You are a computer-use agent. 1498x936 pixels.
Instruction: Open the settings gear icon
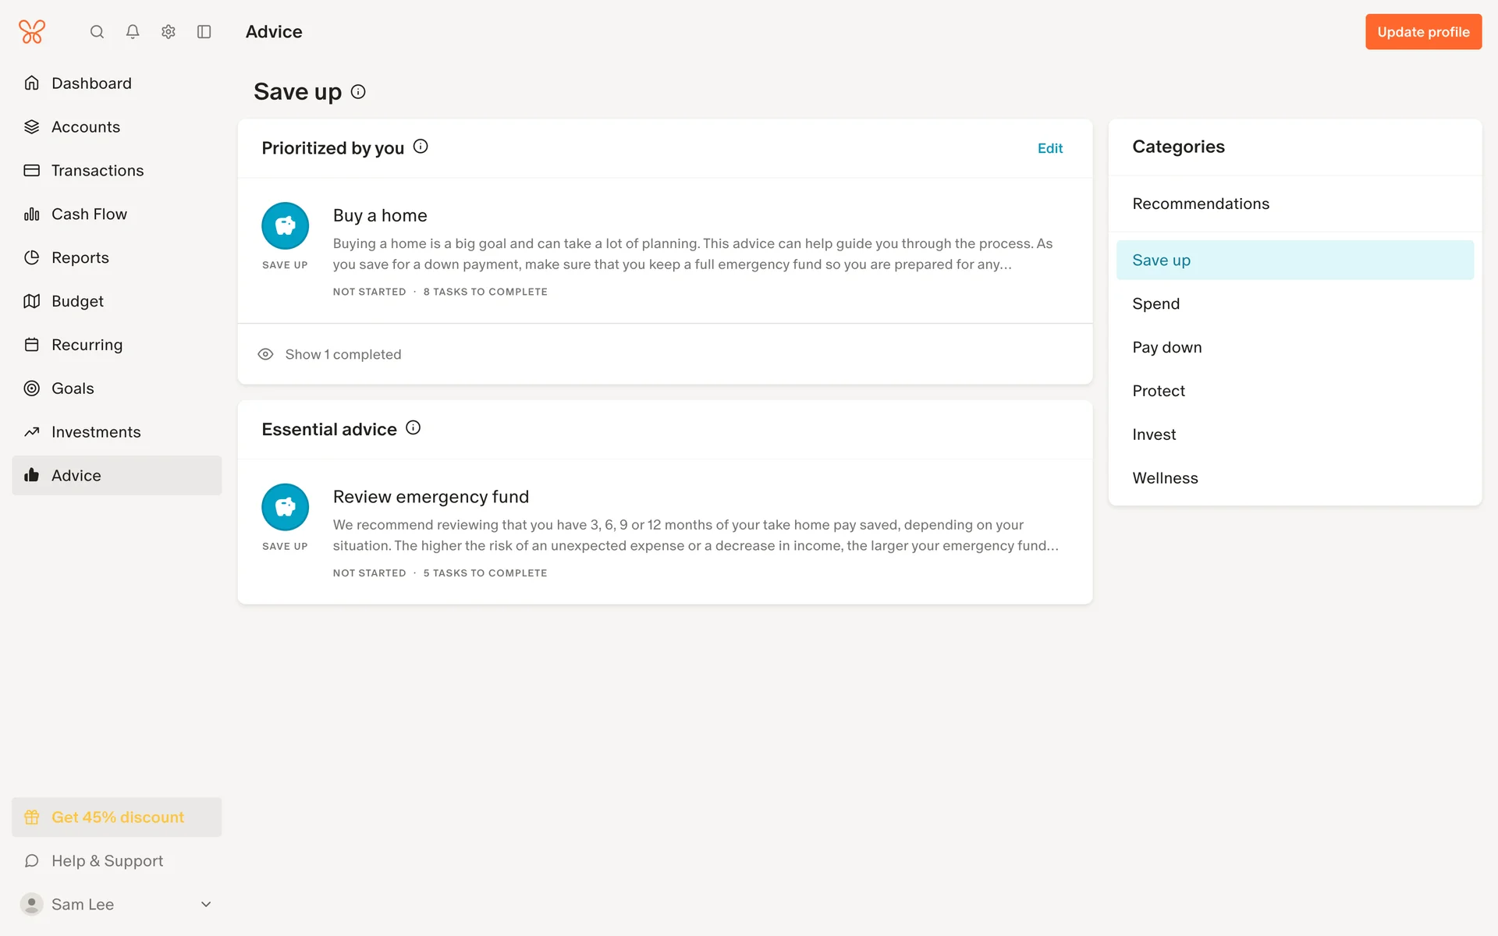click(169, 32)
